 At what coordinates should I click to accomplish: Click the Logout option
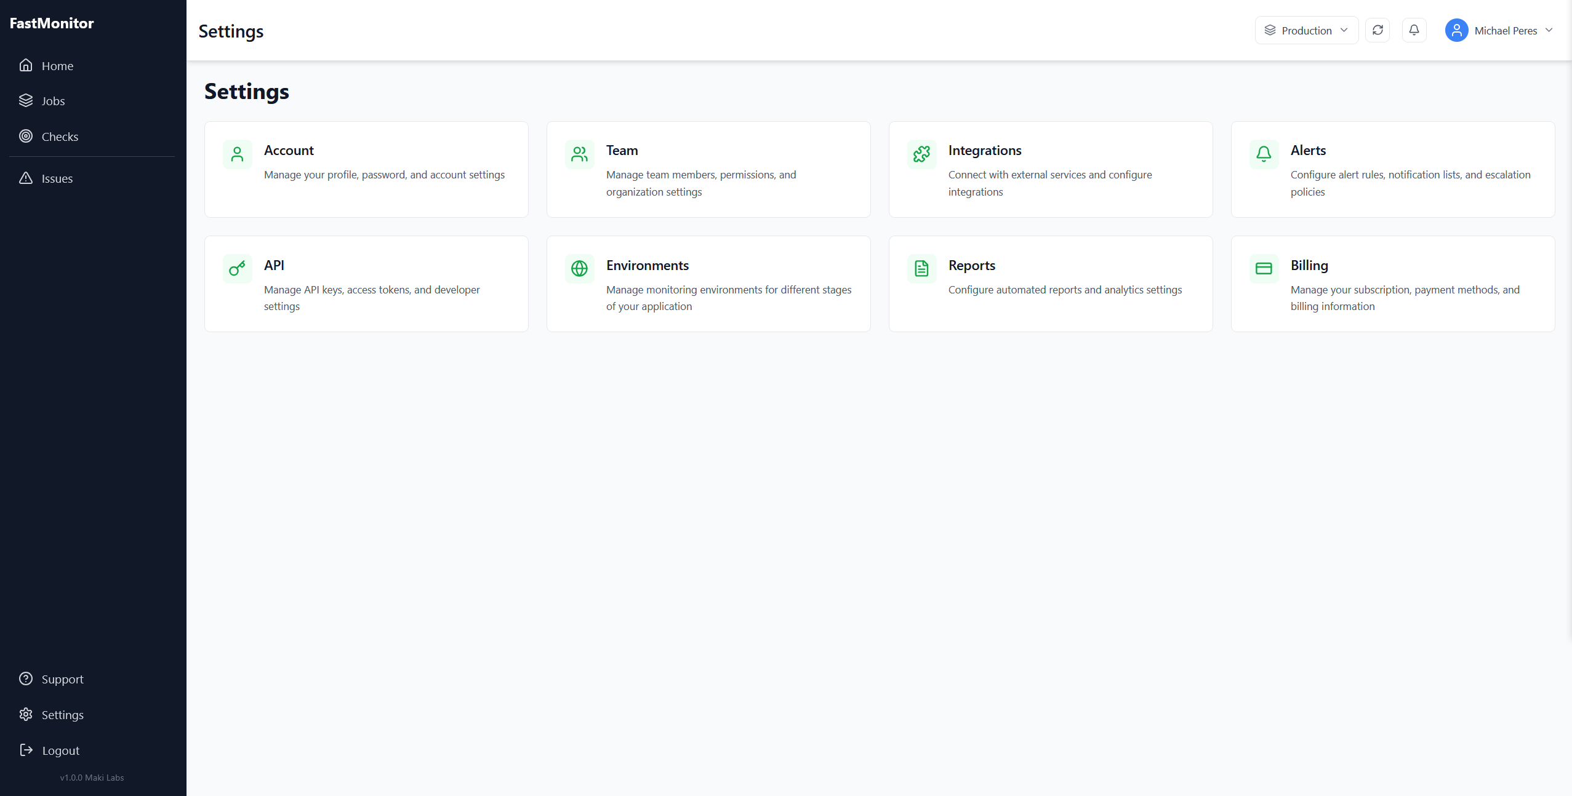[60, 750]
